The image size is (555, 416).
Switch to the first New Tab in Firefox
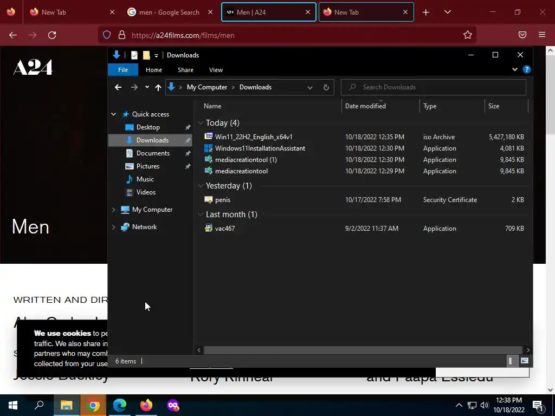coord(72,12)
